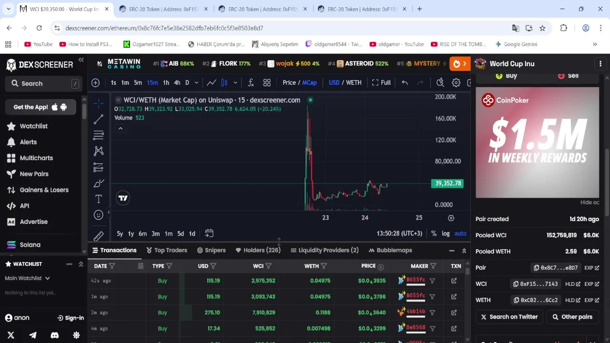This screenshot has width=610, height=343.
Task: Select the 5d date range
Action: 181,233
